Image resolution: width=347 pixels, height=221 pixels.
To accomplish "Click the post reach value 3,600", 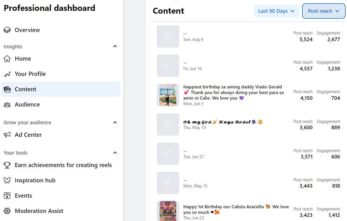I will (306, 128).
